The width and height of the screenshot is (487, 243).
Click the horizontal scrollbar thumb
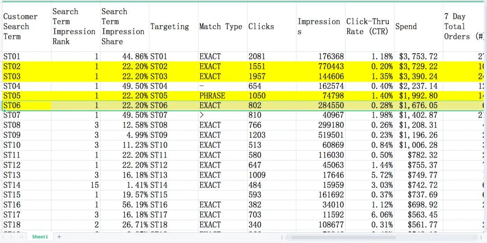343,237
